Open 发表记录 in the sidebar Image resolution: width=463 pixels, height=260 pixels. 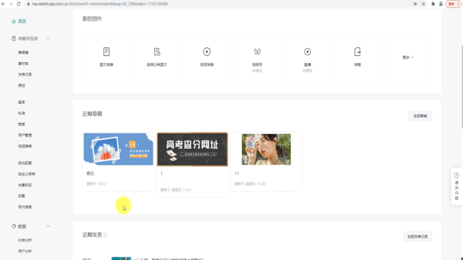point(25,75)
